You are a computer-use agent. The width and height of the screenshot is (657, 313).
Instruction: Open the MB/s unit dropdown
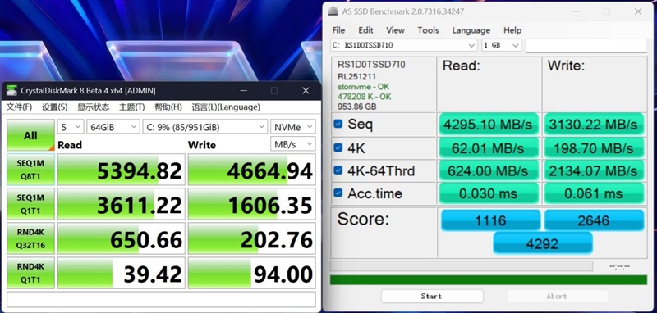tap(293, 144)
